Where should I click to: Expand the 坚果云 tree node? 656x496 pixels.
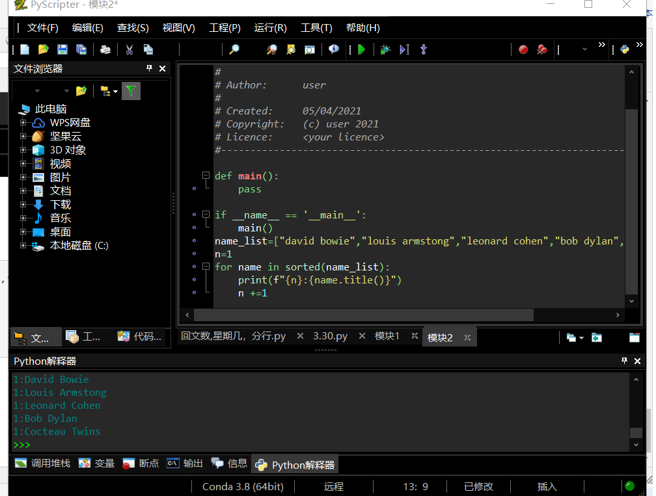[23, 137]
